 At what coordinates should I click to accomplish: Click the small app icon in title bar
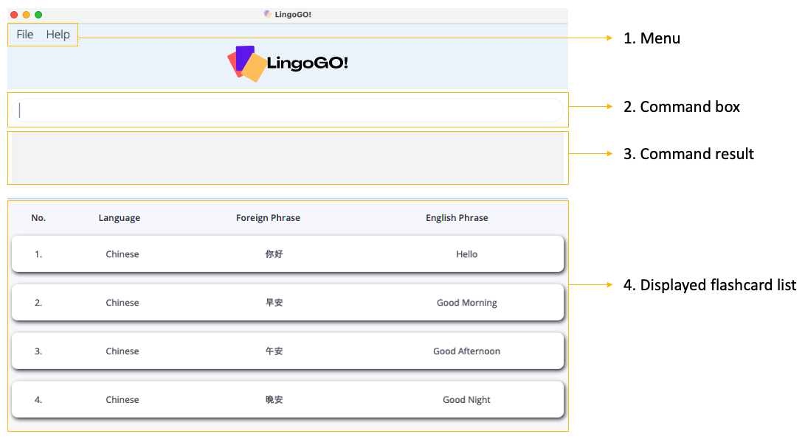coord(267,14)
